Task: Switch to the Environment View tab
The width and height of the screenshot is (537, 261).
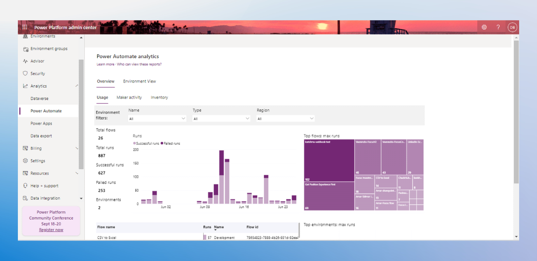Action: tap(139, 81)
